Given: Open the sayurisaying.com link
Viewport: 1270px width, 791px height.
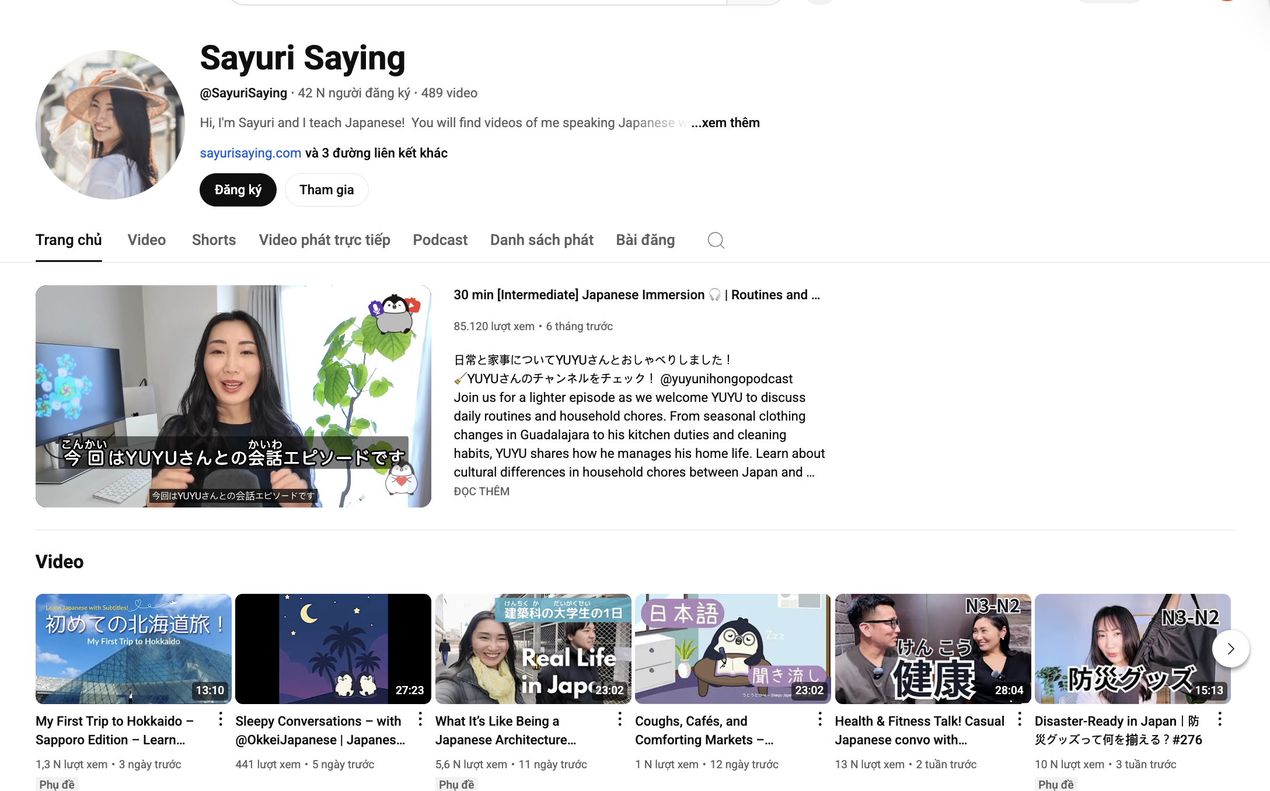Looking at the screenshot, I should [250, 153].
